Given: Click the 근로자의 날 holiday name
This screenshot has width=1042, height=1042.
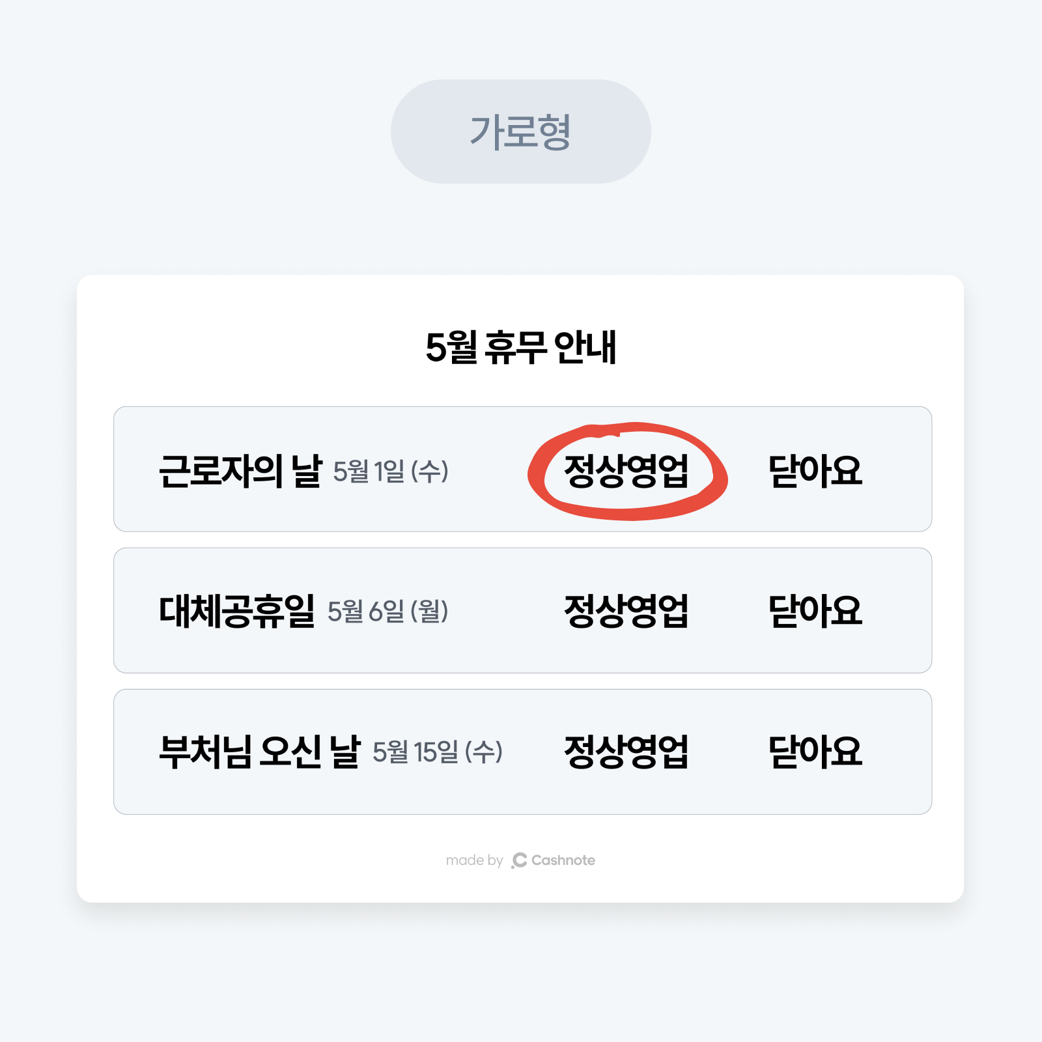Looking at the screenshot, I should pyautogui.click(x=240, y=471).
